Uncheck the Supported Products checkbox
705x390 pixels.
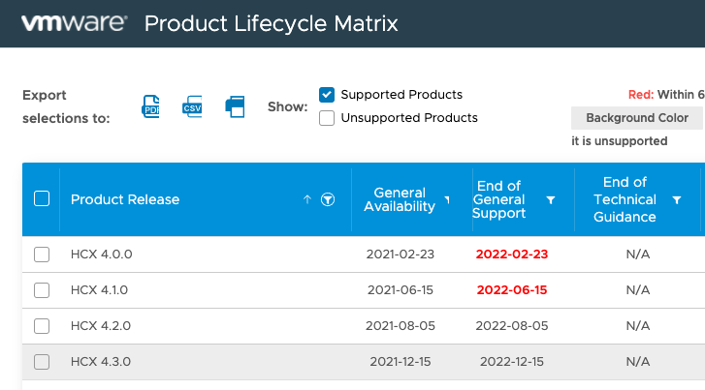coord(327,95)
